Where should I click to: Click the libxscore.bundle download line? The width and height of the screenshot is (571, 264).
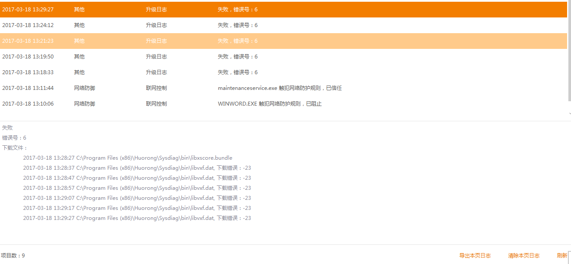(x=127, y=158)
